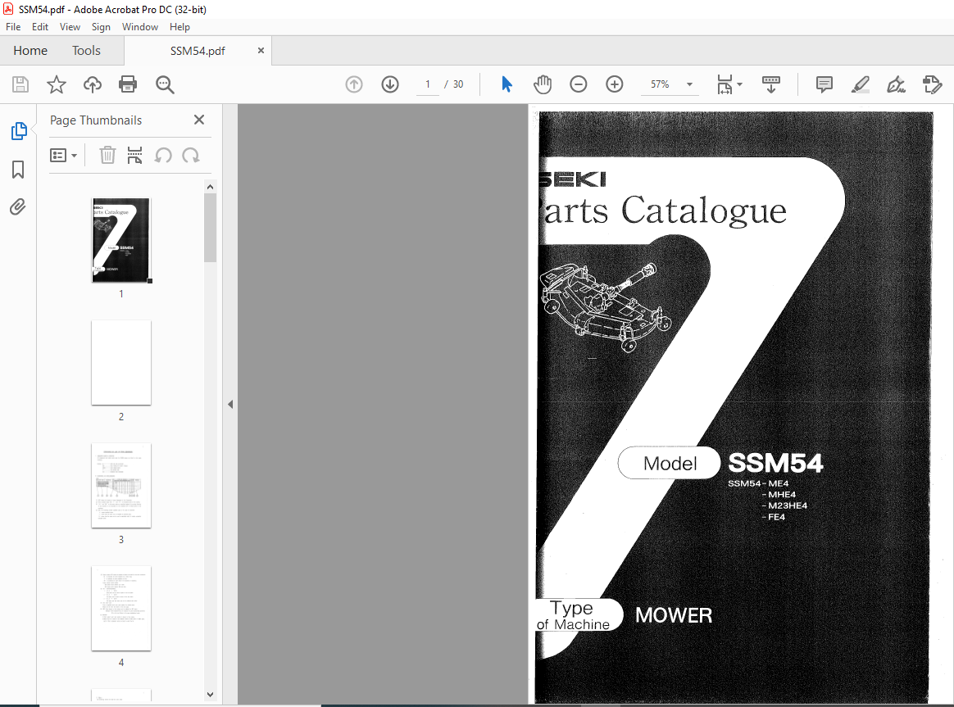
Task: Select page 1 thumbnail
Action: 121,240
